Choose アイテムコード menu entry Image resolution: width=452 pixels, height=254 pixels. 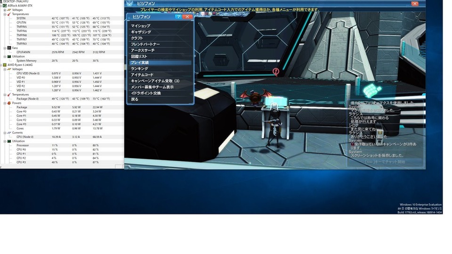160,75
